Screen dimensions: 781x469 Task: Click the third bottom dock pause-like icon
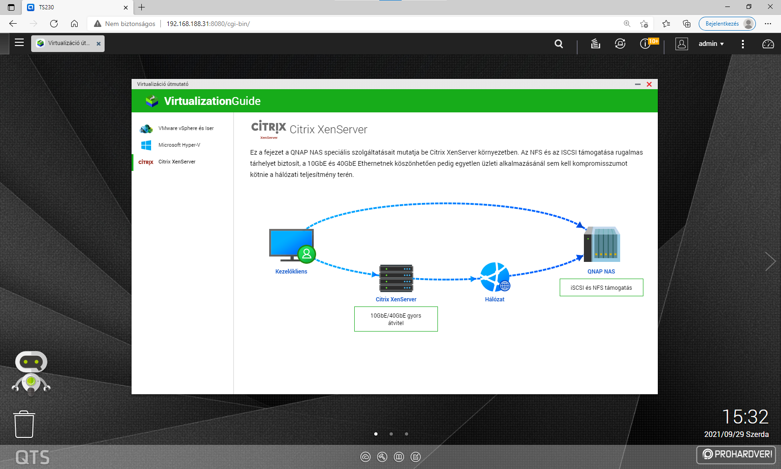(399, 457)
